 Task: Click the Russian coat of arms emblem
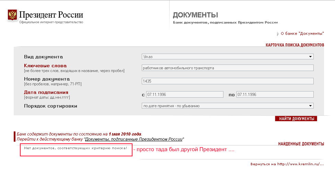point(12,15)
